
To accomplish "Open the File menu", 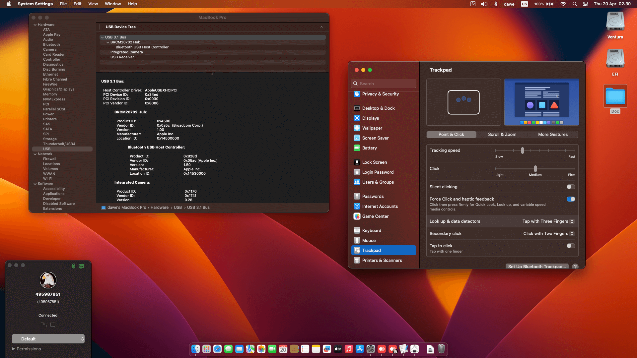I will (63, 4).
